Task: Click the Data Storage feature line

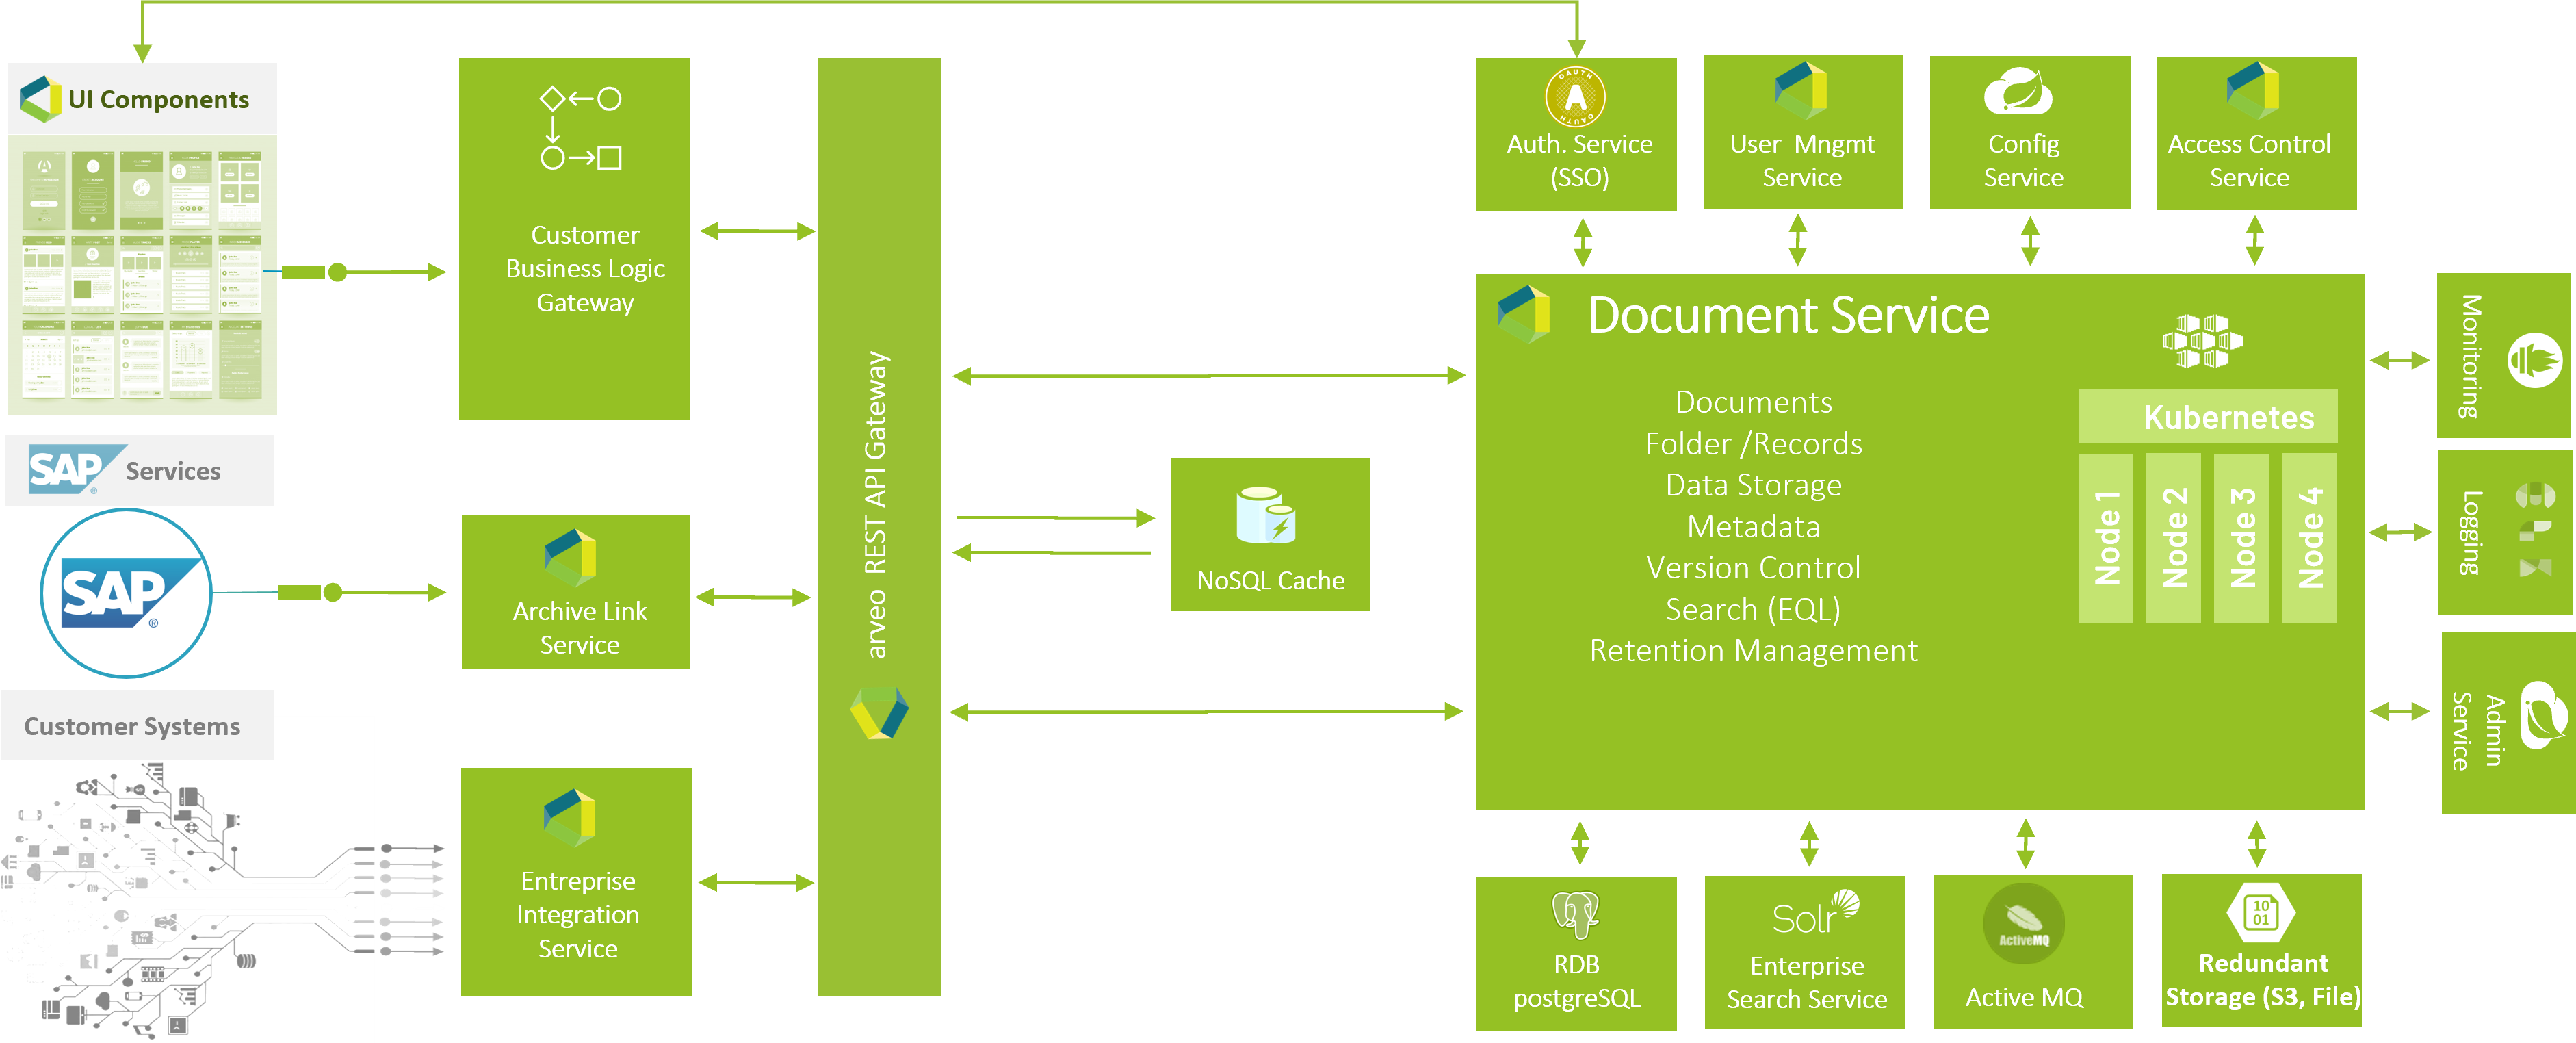Action: click(1753, 485)
